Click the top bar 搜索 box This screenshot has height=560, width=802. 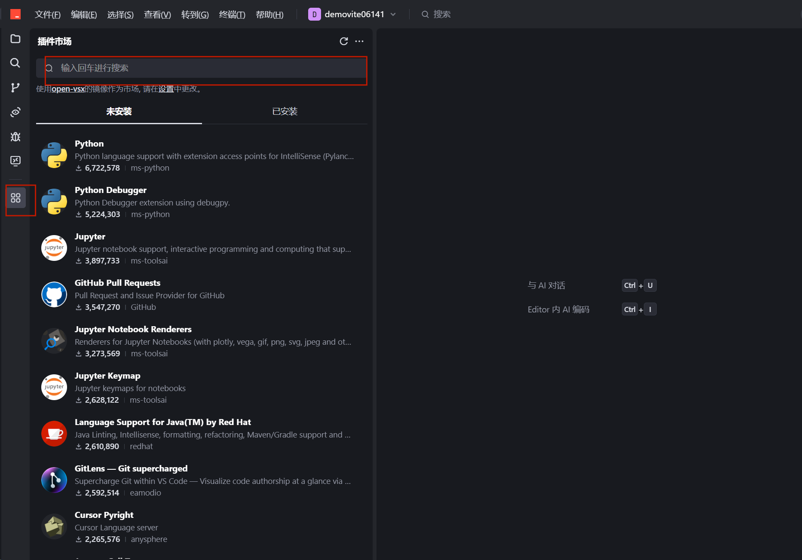tap(442, 15)
